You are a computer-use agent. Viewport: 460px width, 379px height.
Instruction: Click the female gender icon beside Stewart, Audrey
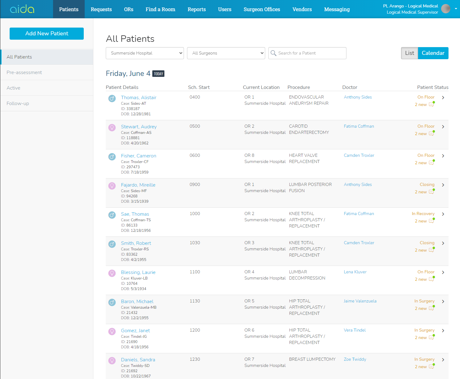112,128
